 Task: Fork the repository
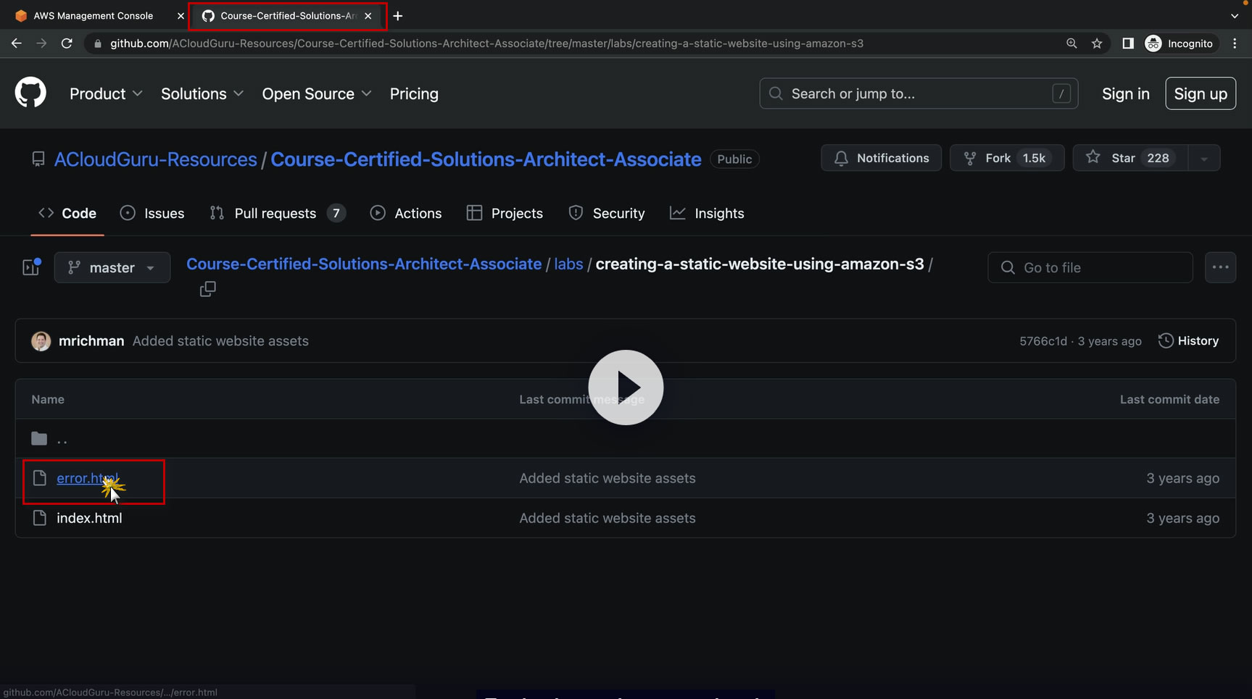[x=1007, y=158]
